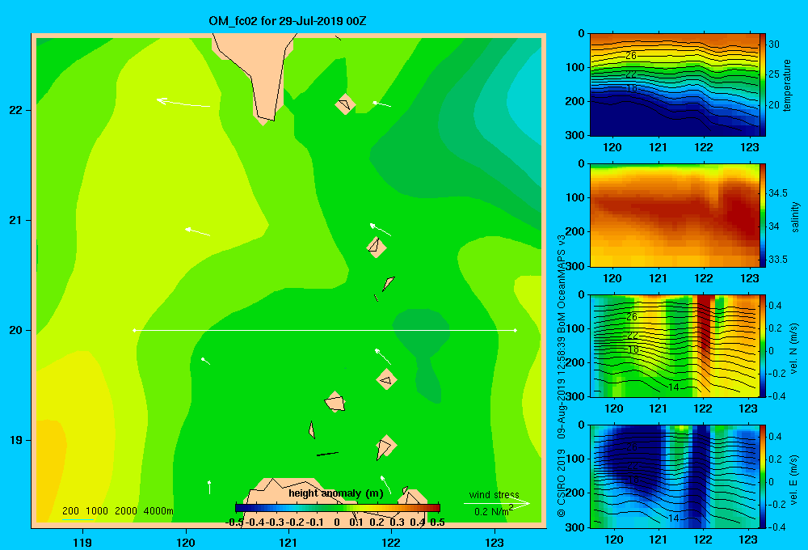This screenshot has width=808, height=550.
Task: Click the vel. N depth section plot
Action: tap(674, 345)
